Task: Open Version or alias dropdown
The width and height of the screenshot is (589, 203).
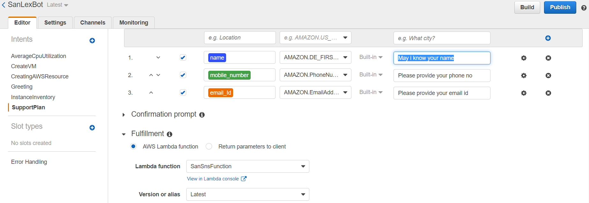Action: pos(247,194)
